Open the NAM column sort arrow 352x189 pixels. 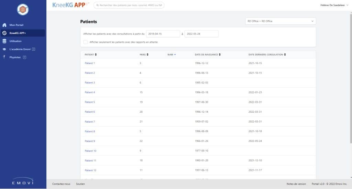175,54
